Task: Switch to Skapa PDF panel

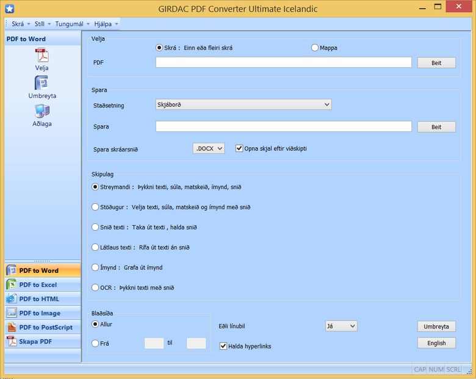Action: point(43,341)
